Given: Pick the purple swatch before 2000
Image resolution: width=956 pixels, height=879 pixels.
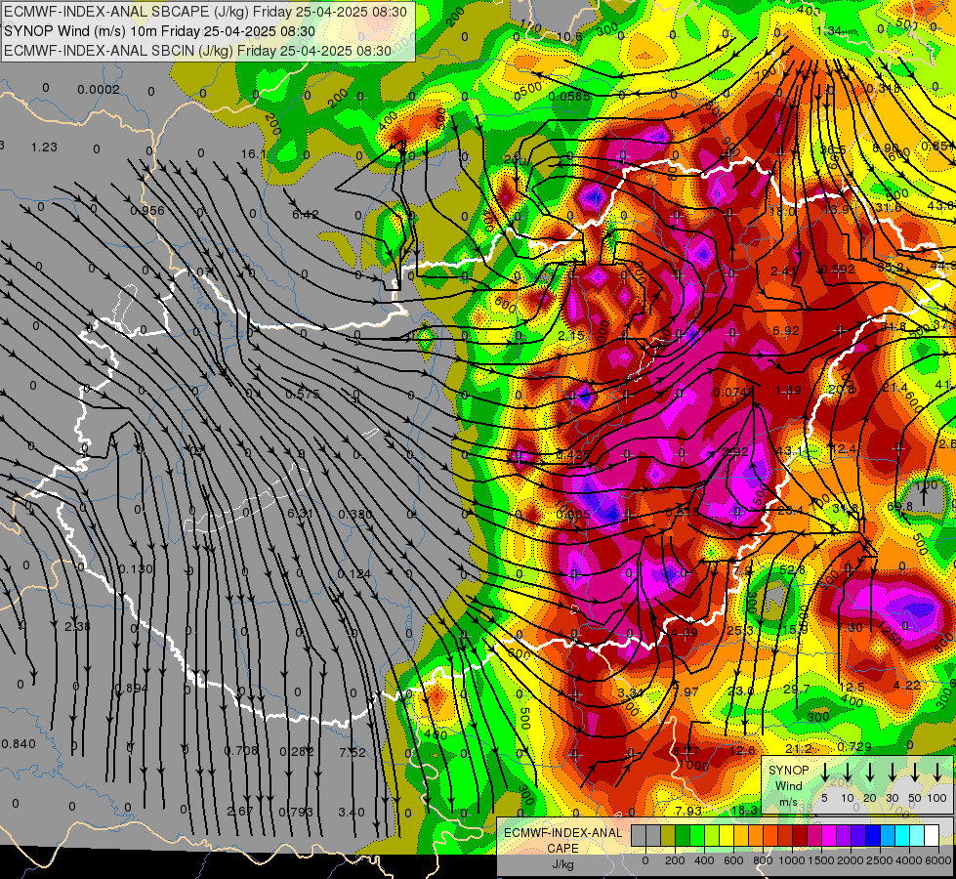Looking at the screenshot, I should tap(844, 836).
